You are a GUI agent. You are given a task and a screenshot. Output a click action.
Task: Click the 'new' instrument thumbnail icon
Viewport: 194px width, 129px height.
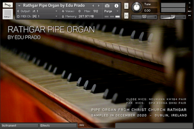point(8,14)
